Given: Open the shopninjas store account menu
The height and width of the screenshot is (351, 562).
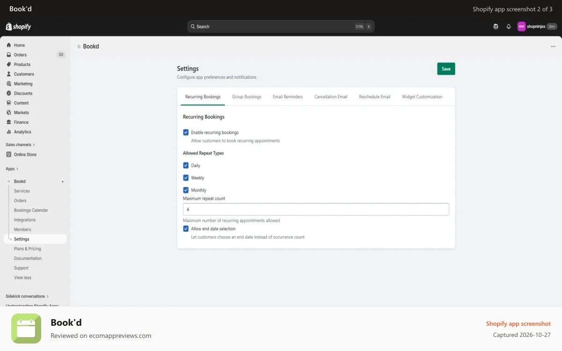Looking at the screenshot, I should (538, 27).
